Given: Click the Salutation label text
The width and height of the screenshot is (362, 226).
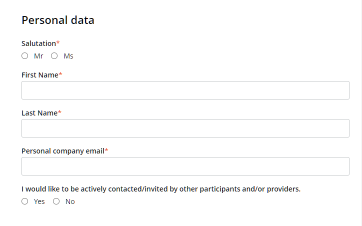Looking at the screenshot, I should [38, 43].
